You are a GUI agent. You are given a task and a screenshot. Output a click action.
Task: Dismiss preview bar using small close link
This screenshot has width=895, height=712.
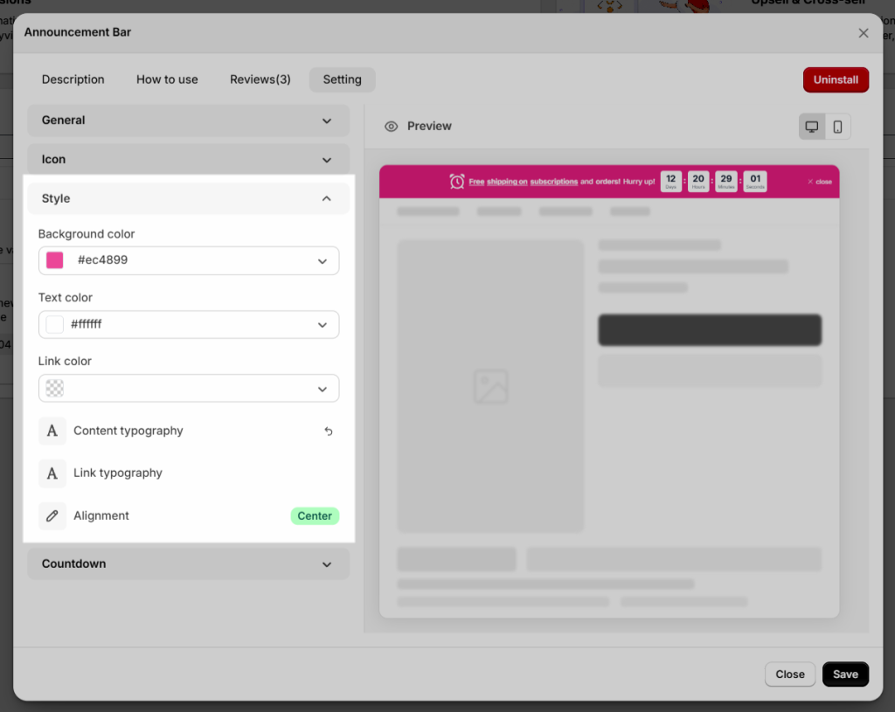point(820,182)
